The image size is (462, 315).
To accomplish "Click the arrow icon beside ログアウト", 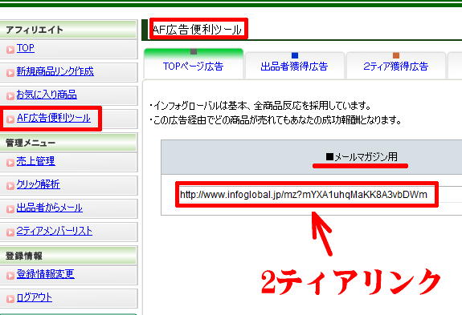I will click(x=10, y=299).
